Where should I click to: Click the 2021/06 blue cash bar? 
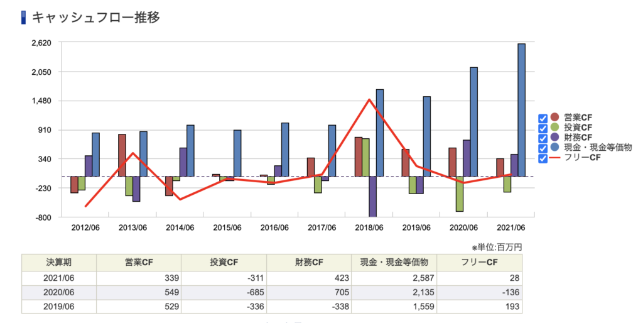521,110
